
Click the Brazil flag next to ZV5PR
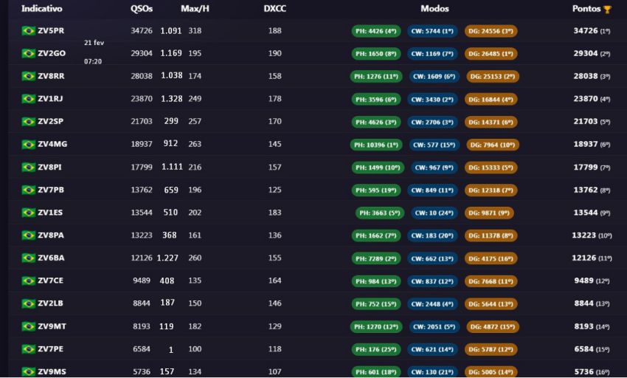[x=28, y=31]
